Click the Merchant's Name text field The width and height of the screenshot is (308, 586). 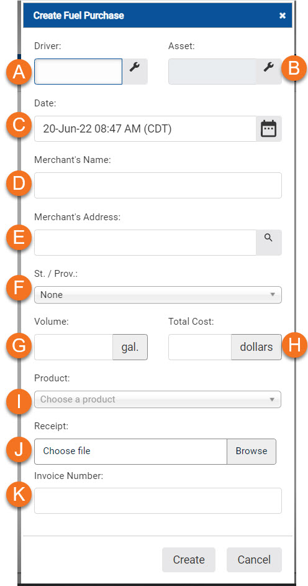(158, 185)
